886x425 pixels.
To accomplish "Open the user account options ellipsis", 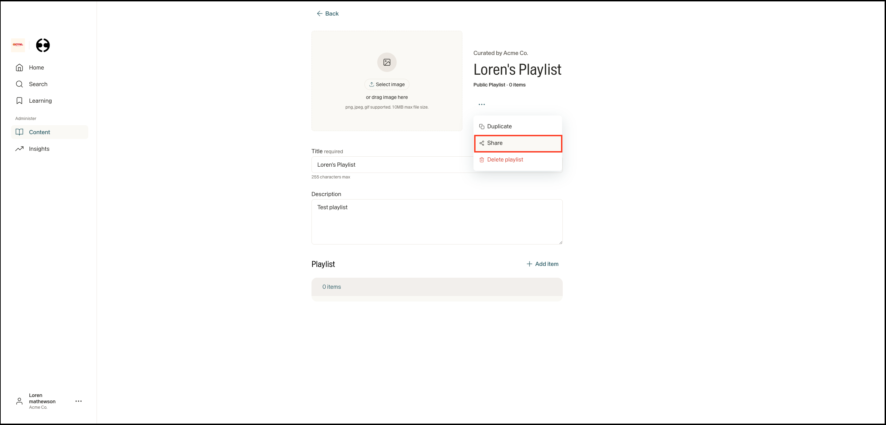I will (x=79, y=401).
